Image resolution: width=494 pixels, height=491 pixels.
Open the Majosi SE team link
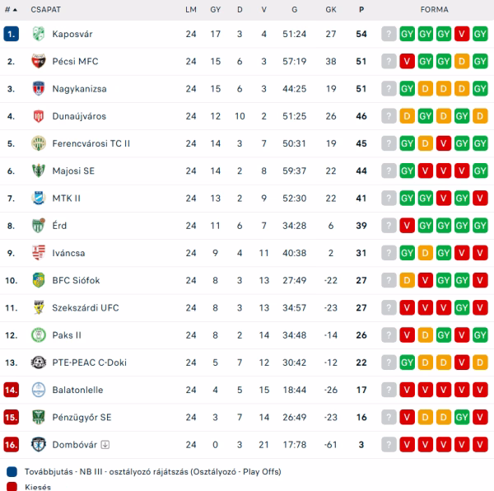[x=73, y=171]
